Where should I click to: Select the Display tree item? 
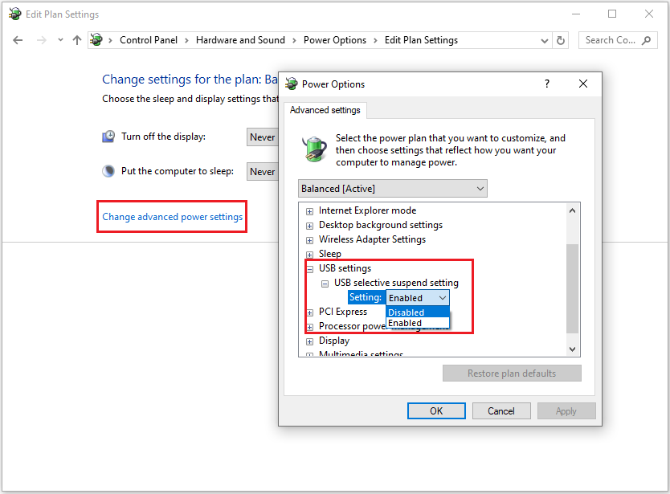[x=334, y=341]
